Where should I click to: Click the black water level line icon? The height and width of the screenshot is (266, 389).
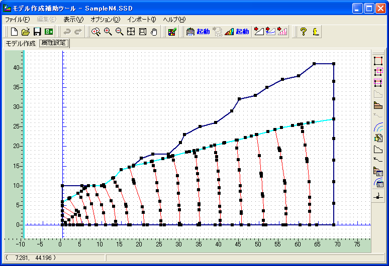378,160
